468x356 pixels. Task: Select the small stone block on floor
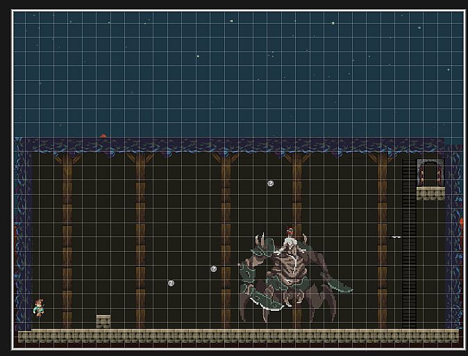coord(103,321)
